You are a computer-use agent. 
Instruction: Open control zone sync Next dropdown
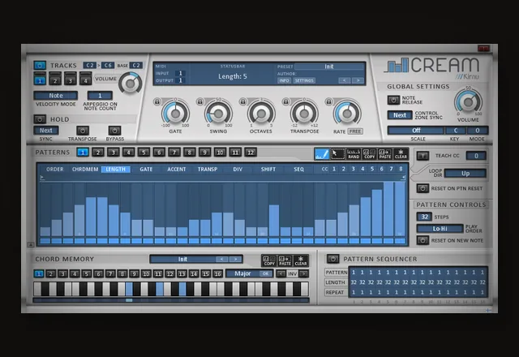(400, 115)
